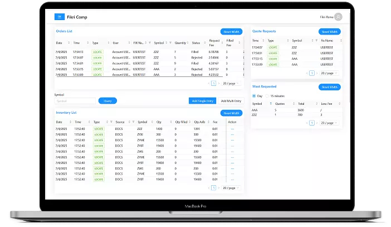Go to previous page in Inventory List
Viewport: 391px width, 227px height.
coord(209,188)
